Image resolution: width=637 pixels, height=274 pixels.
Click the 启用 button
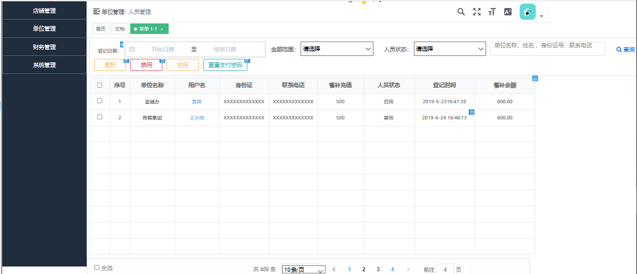coord(183,65)
